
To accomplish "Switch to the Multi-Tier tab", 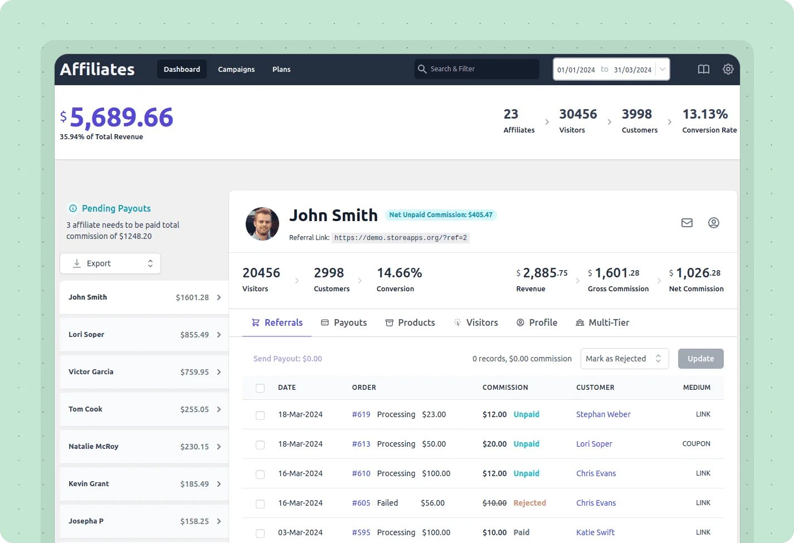I will coord(602,322).
